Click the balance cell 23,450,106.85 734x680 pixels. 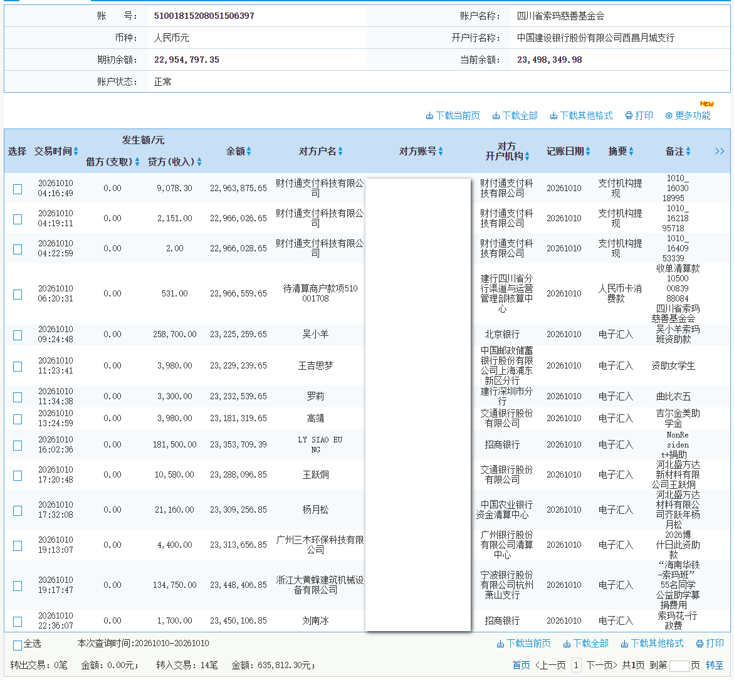tap(238, 621)
